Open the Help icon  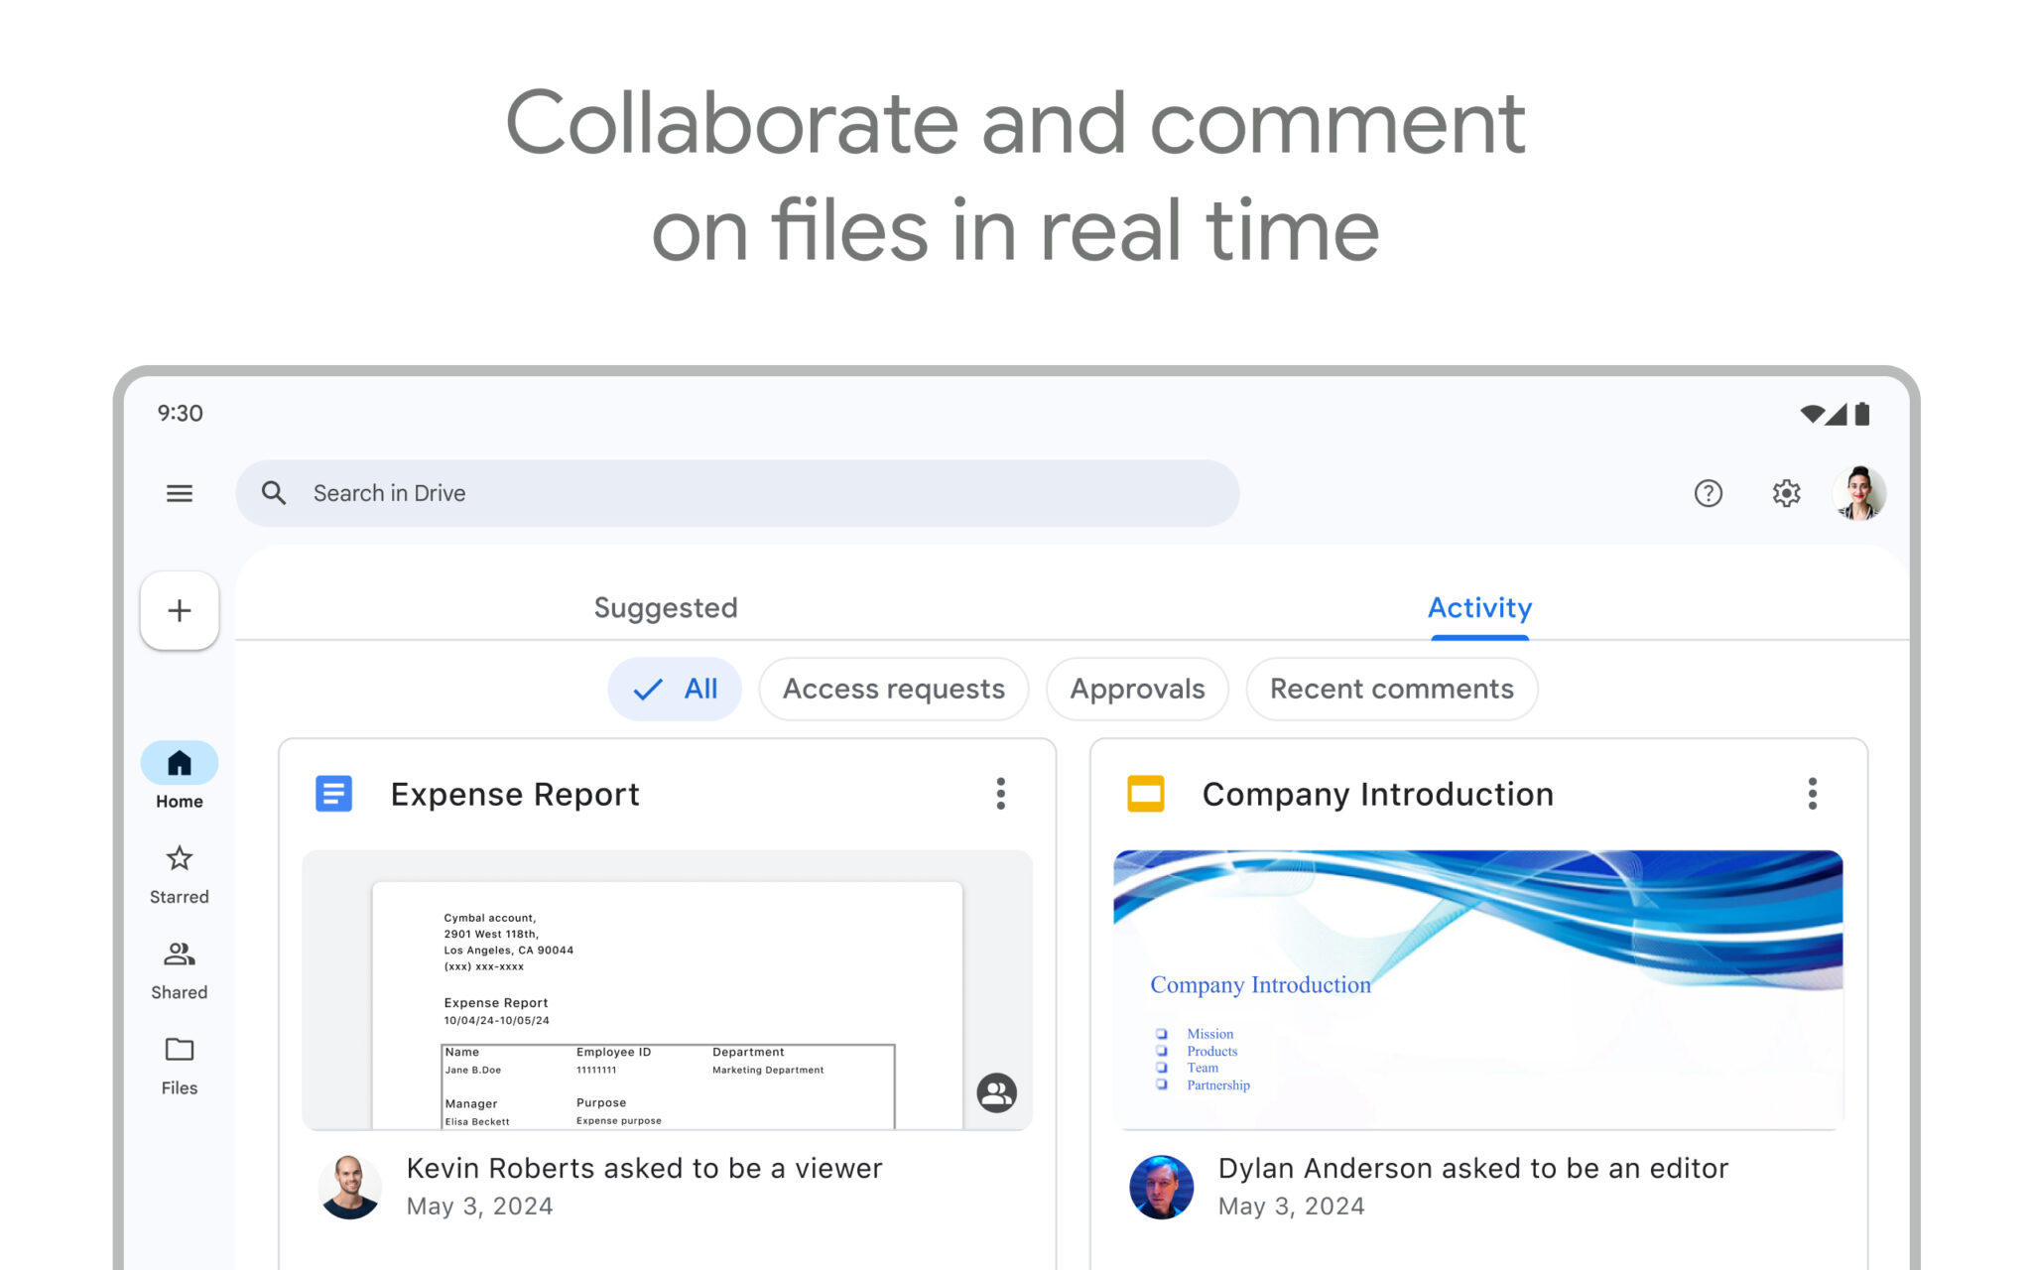pyautogui.click(x=1708, y=493)
